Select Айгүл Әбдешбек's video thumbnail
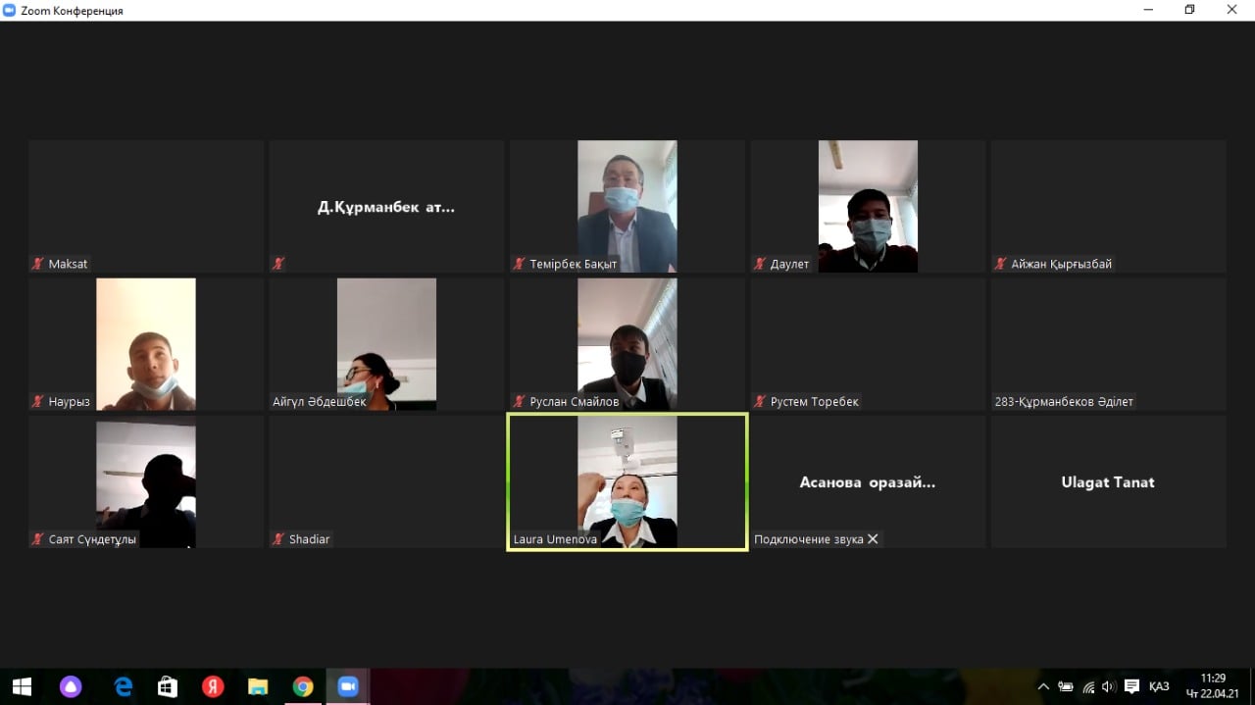This screenshot has height=705, width=1255. 386,344
